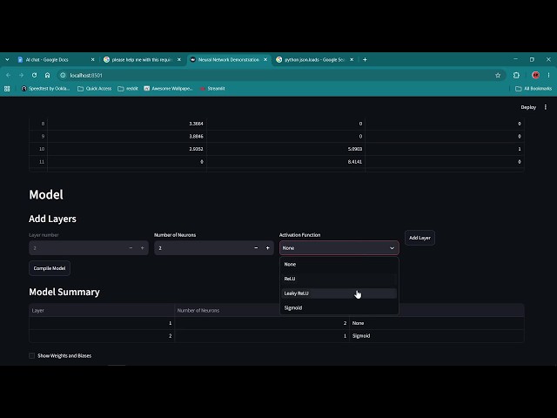Open Awesome Wallpapers bookmark
The image size is (557, 418).
[x=168, y=89]
